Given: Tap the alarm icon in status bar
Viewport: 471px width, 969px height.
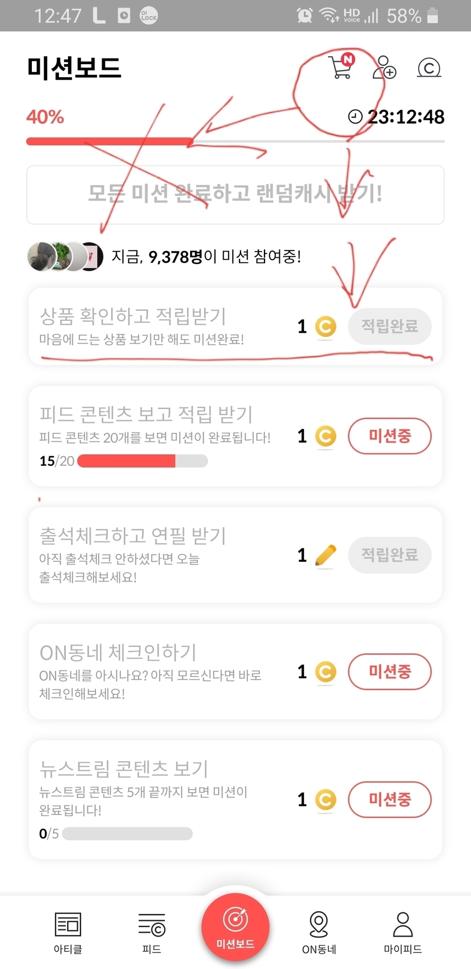Looking at the screenshot, I should point(305,15).
